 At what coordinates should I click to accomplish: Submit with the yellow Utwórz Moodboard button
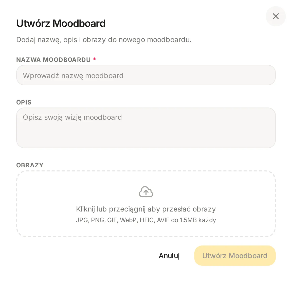[235, 256]
